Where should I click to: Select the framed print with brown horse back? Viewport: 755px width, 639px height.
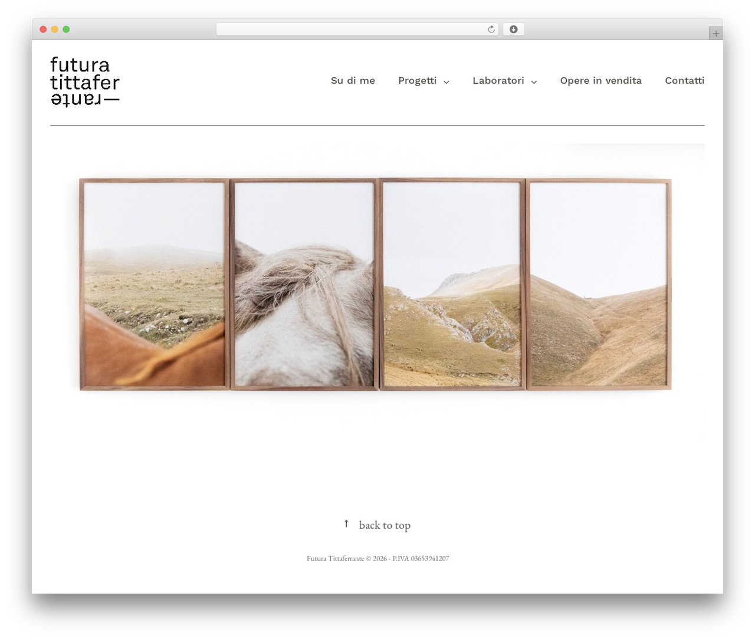click(155, 284)
